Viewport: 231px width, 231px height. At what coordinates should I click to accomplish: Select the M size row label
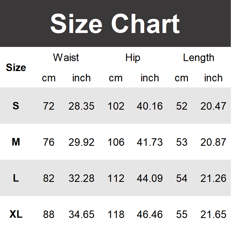pyautogui.click(x=16, y=142)
